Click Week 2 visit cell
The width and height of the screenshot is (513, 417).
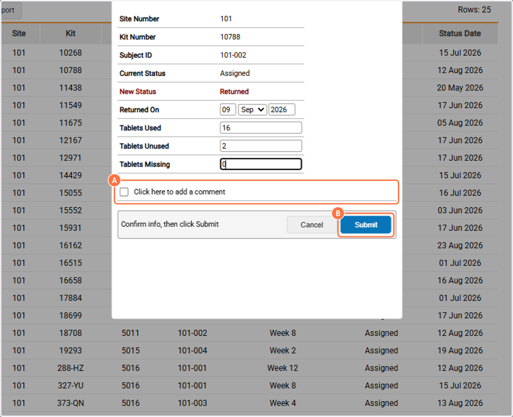coord(283,350)
